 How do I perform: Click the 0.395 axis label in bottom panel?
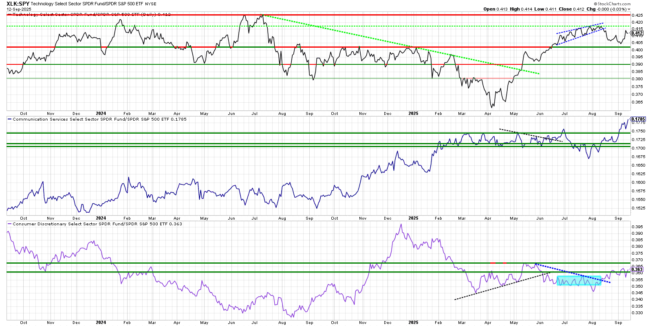pyautogui.click(x=637, y=227)
